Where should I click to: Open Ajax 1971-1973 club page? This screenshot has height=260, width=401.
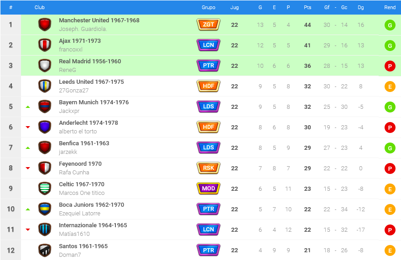(x=80, y=41)
